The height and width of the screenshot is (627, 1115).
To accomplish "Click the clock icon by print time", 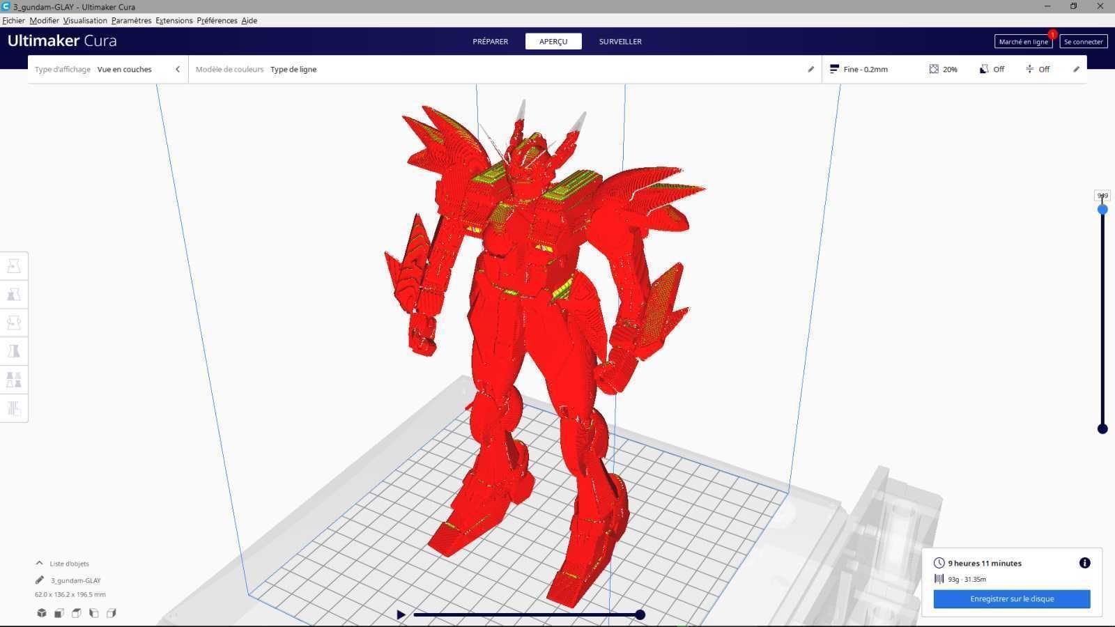I will tap(939, 563).
